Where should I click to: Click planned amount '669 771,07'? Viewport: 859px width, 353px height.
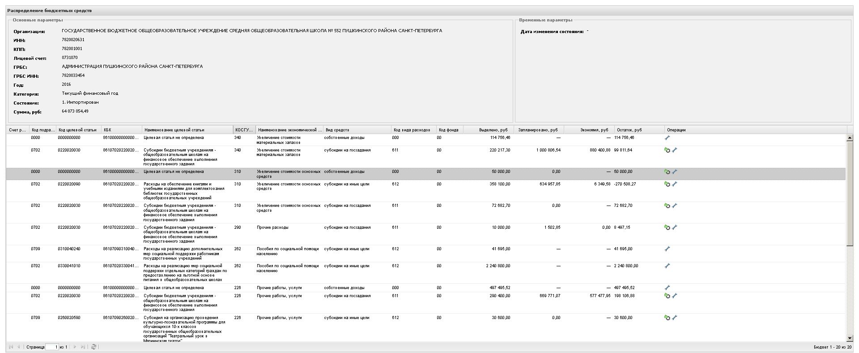550,296
